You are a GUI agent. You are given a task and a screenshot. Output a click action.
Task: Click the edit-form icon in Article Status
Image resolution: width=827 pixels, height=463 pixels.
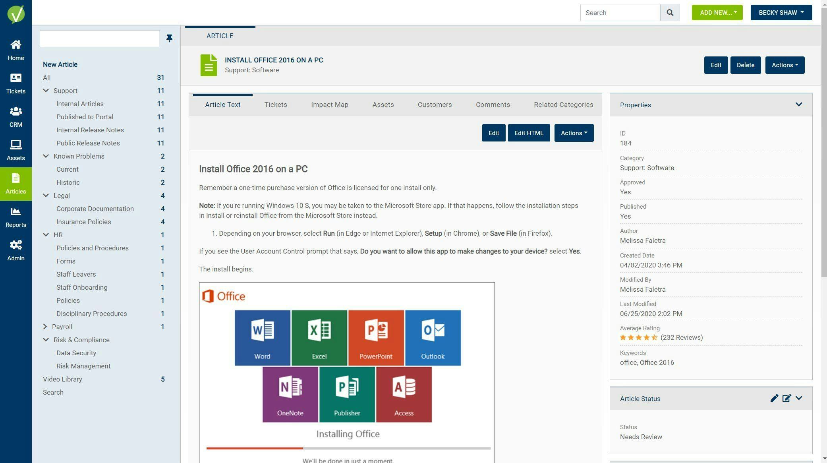coord(786,398)
